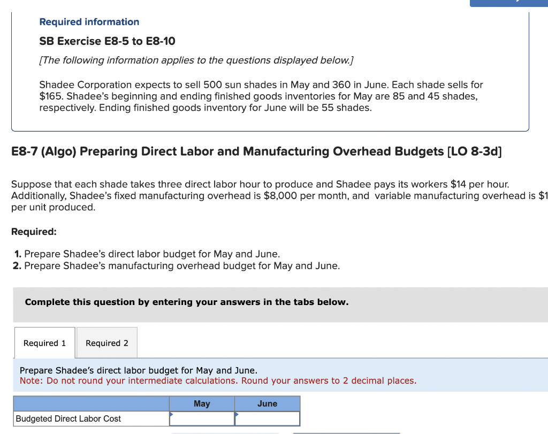The image size is (548, 434).
Task: Click the May Budgeted Direct Labor Cost field
Action: coord(202,418)
